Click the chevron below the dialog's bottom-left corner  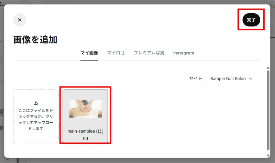click(7, 159)
